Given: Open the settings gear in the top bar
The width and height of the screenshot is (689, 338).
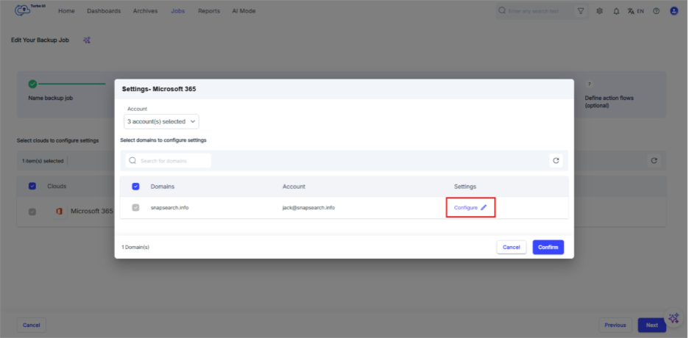Looking at the screenshot, I should (x=600, y=11).
